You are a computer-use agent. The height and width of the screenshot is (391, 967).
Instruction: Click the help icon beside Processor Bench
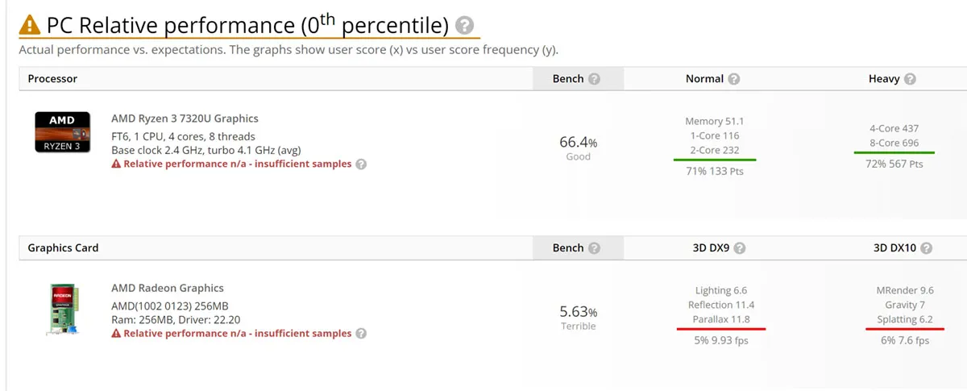[x=594, y=79]
